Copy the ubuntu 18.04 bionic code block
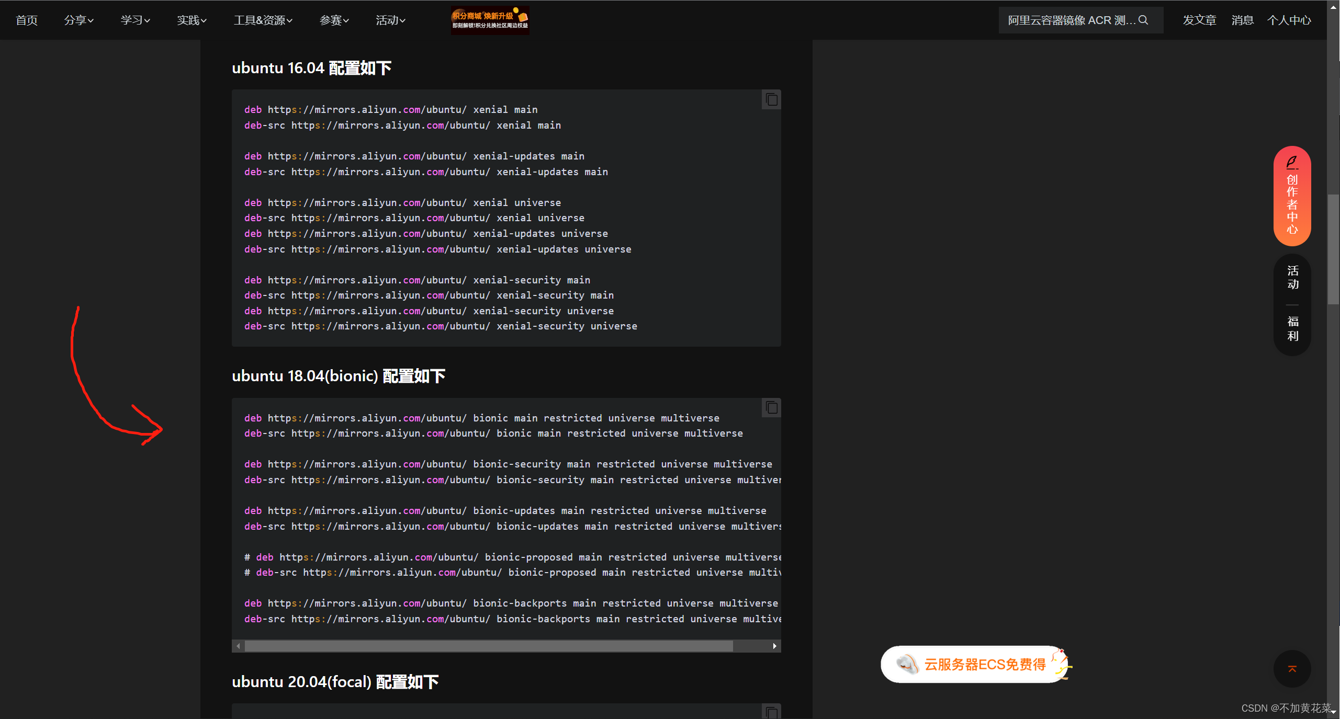This screenshot has height=719, width=1340. click(771, 407)
